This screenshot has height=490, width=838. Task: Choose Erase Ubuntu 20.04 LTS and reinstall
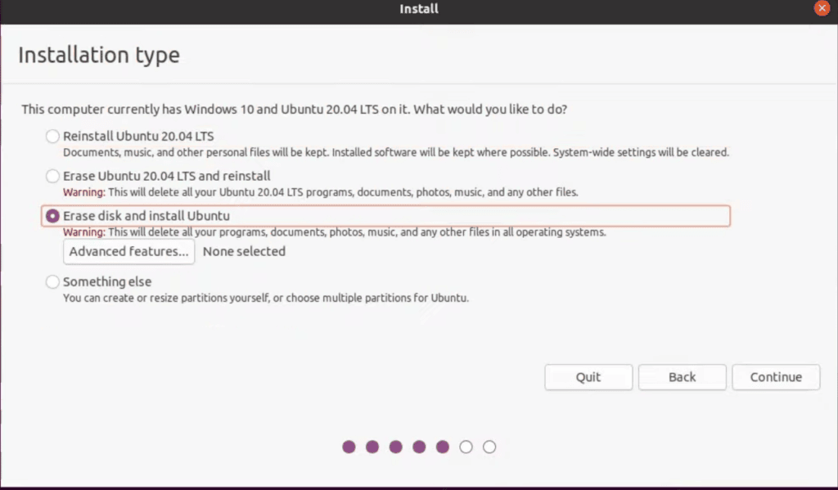tap(52, 176)
